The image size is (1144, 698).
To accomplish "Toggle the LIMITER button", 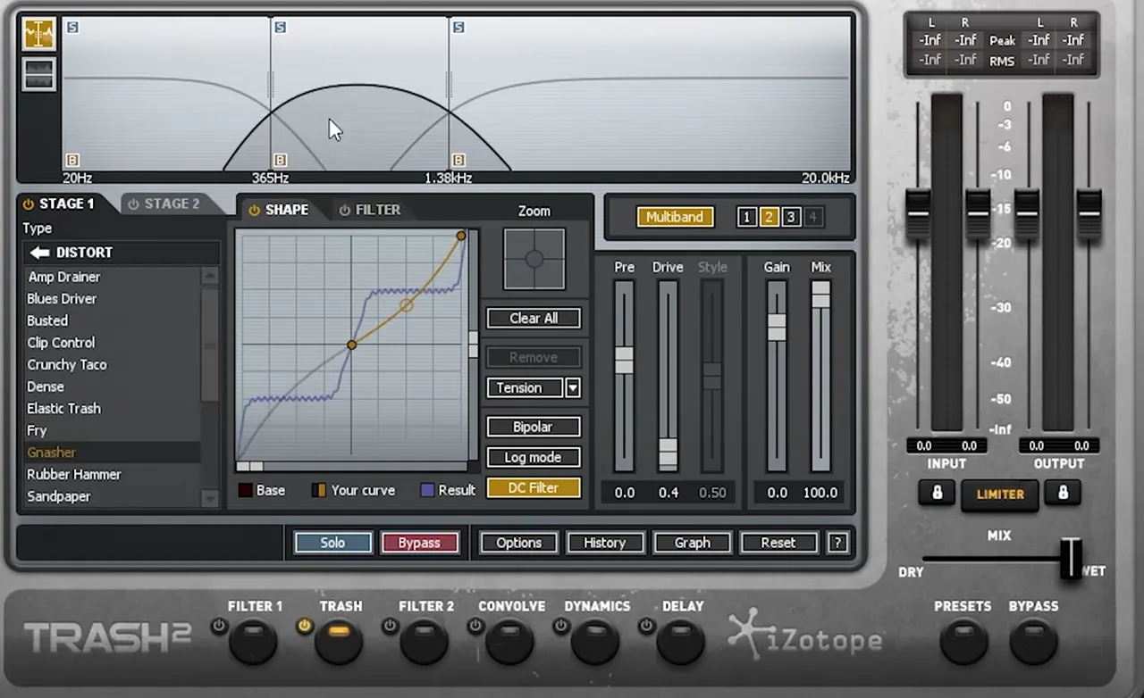I will (1000, 494).
